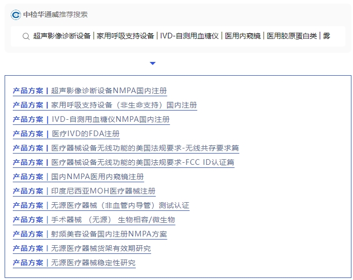Viewport: 353px width, 280px height.
Task: Open IVD-自测用血糖仪NMPA国内注册 link
Action: (x=110, y=119)
